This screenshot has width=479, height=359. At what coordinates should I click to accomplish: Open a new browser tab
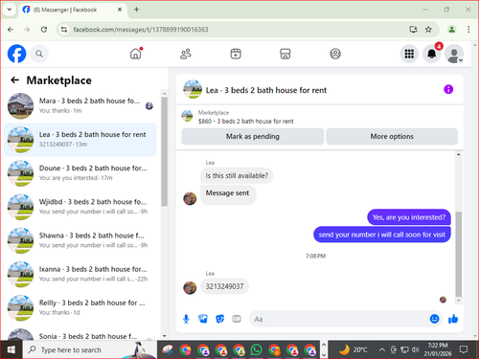(x=136, y=10)
